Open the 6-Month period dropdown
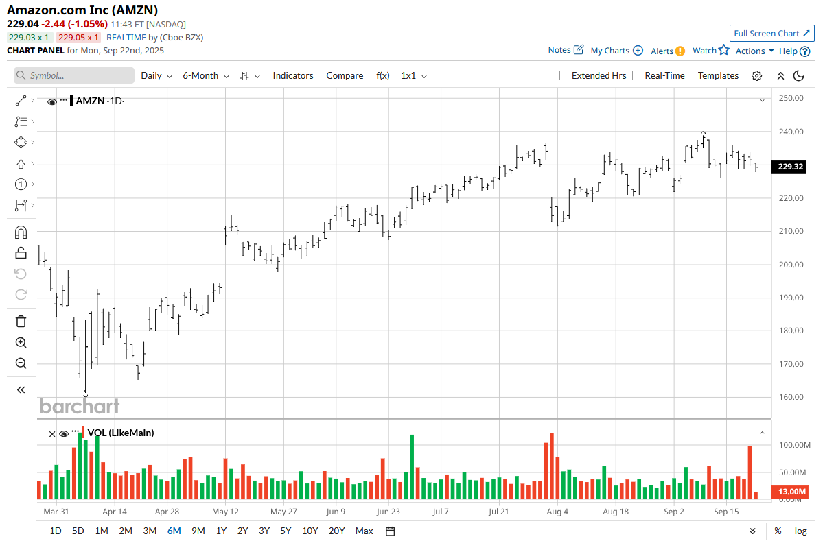Viewport: 836px width, 552px height. [206, 76]
